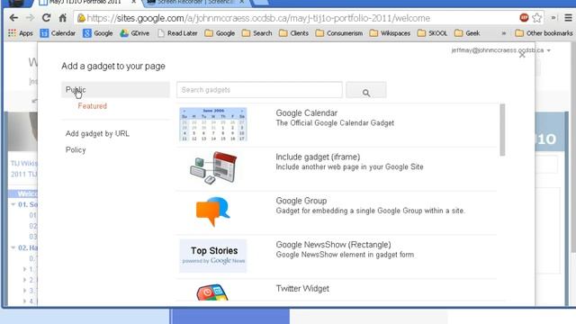This screenshot has height=324, width=576.
Task: Click the browser forward arrow
Action: coord(30,18)
